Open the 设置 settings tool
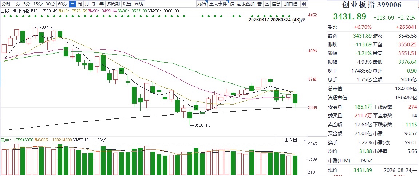419x176 pixels. (127, 4)
